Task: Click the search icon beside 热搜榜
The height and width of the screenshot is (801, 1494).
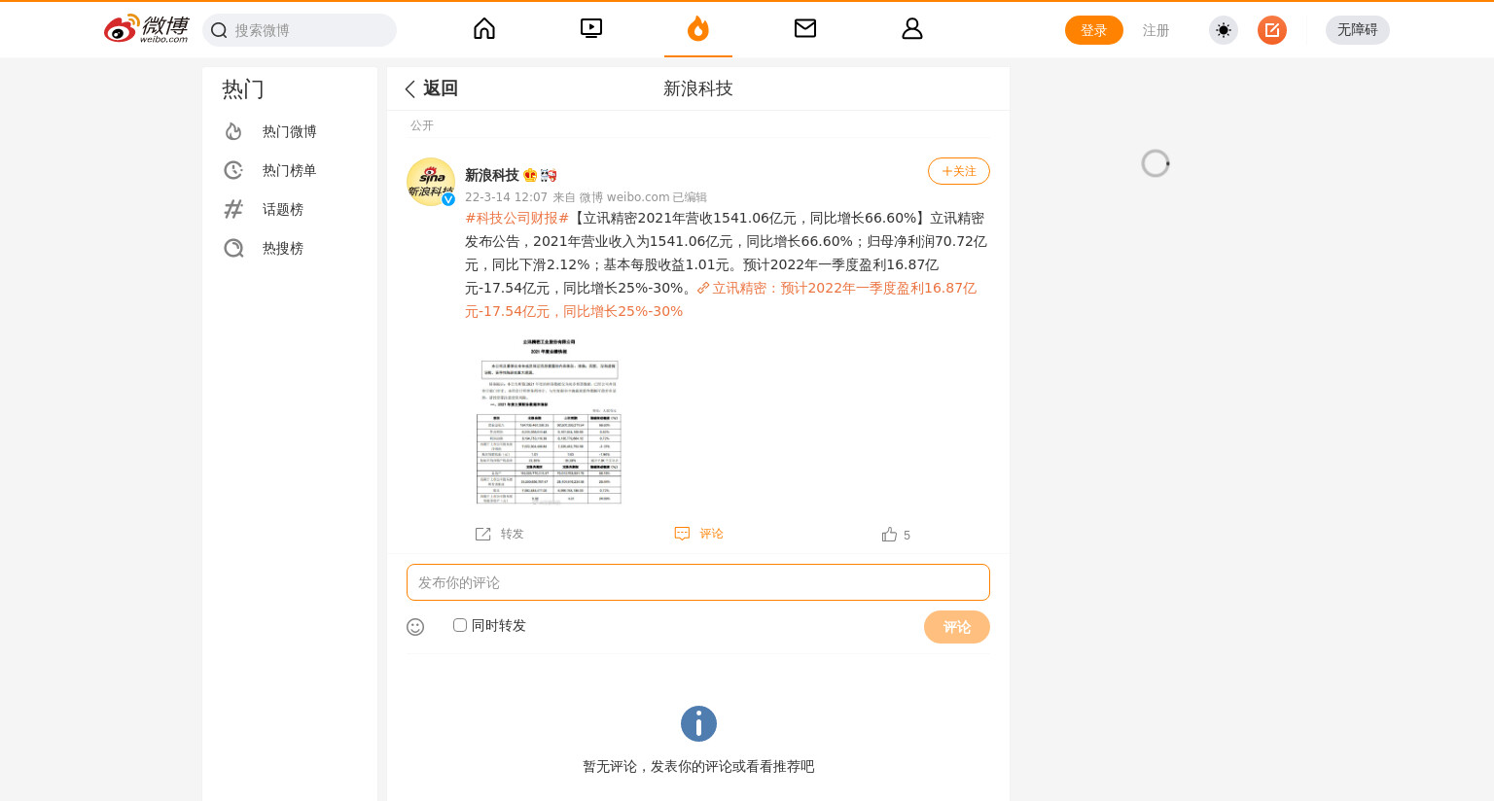Action: 233,248
